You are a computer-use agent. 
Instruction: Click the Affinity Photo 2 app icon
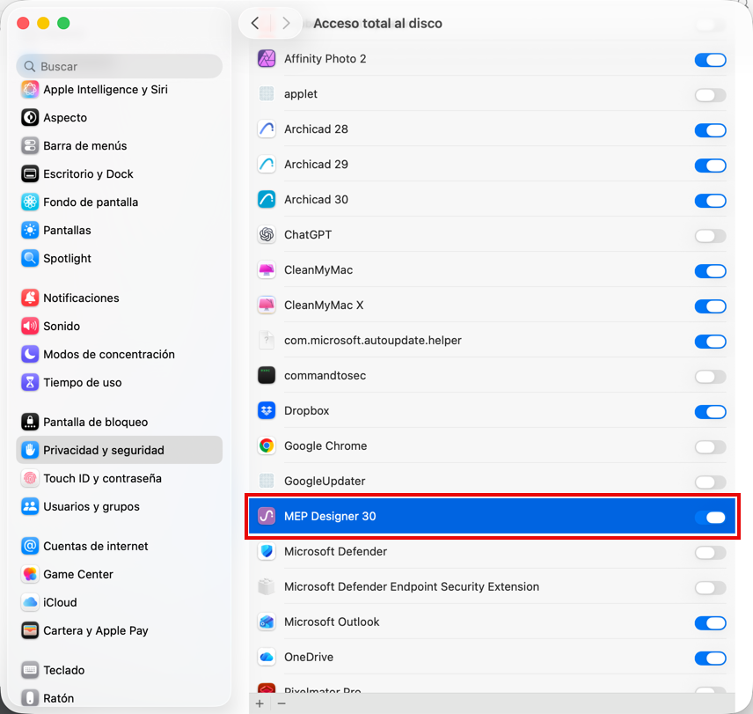[267, 59]
